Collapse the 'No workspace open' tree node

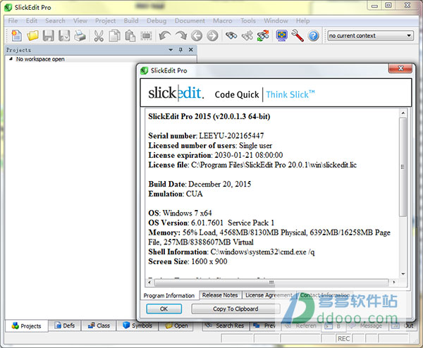point(11,58)
